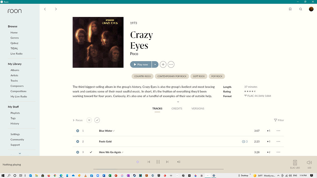The image size is (317, 178).
Task: Open the Poco artist link
Action: coord(134,54)
